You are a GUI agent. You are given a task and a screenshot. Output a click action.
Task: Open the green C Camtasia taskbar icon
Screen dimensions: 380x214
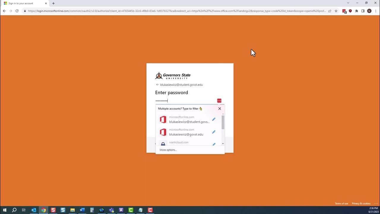coord(131,210)
